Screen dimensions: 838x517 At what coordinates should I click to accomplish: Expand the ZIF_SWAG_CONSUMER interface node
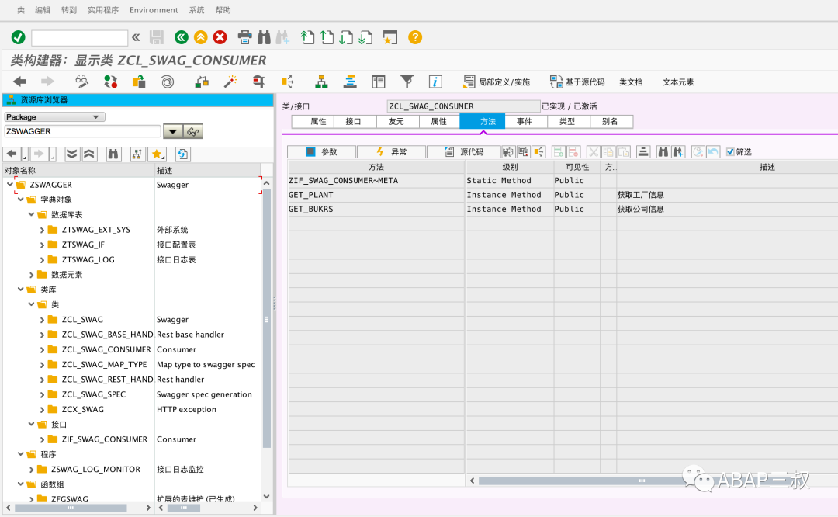(42, 439)
